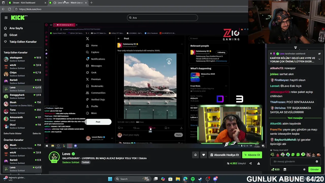Click Windows taskbar Search box
The height and width of the screenshot is (183, 325).
(x=133, y=179)
